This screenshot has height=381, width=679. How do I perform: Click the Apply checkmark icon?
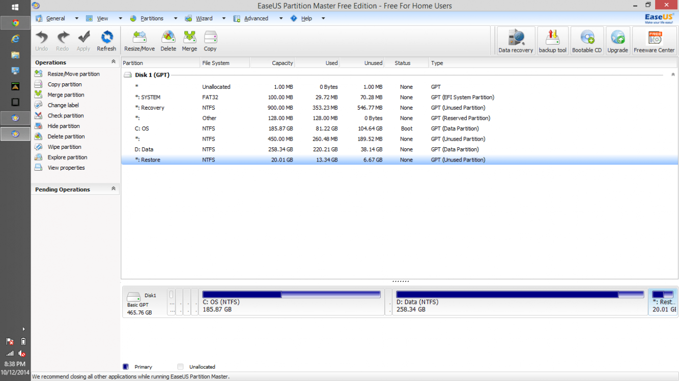[x=83, y=41]
